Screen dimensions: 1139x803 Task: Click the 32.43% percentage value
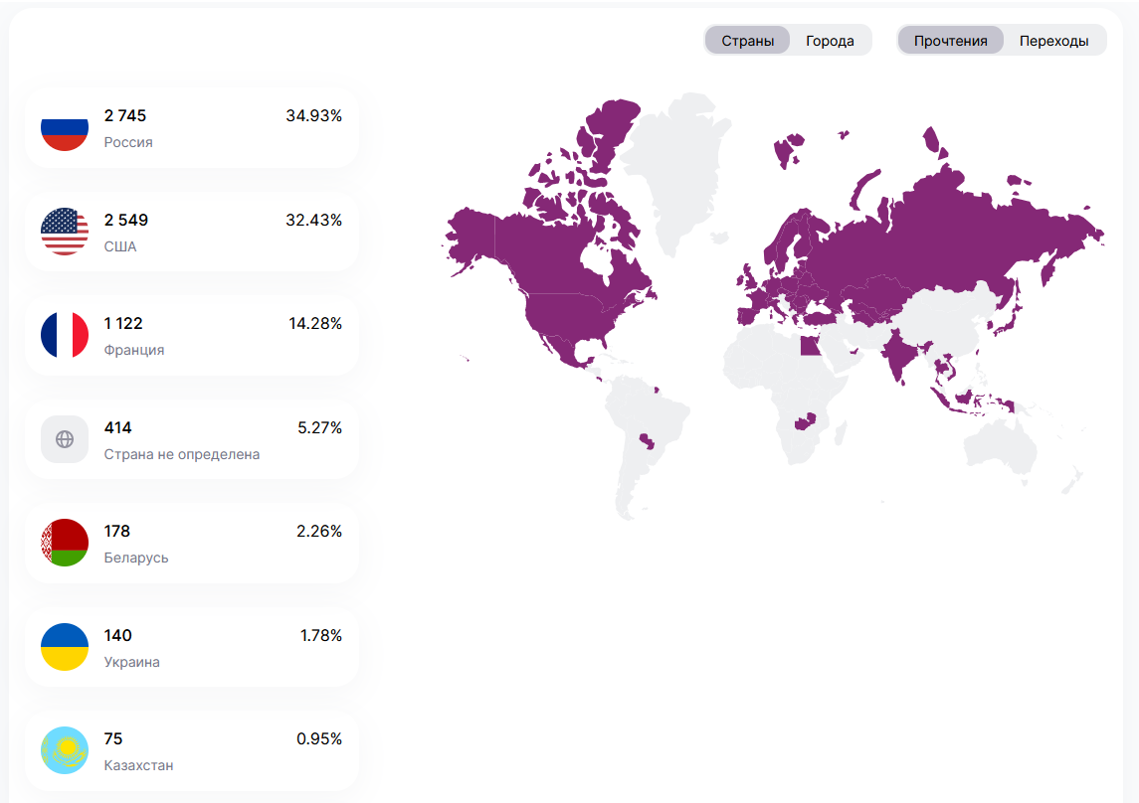click(313, 220)
